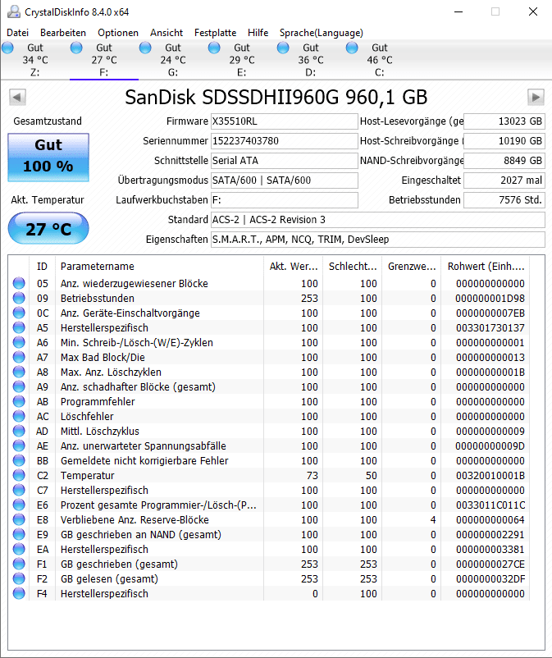Select drive G: status orb
The image size is (552, 658).
(146, 48)
